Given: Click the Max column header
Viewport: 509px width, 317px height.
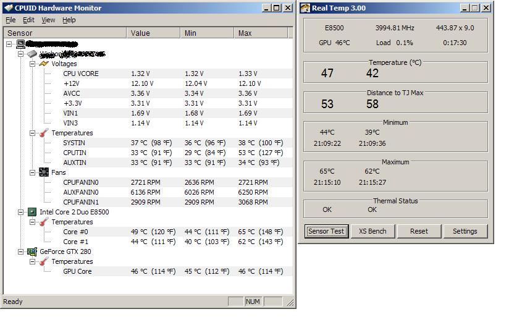Looking at the screenshot, I should pyautogui.click(x=261, y=33).
